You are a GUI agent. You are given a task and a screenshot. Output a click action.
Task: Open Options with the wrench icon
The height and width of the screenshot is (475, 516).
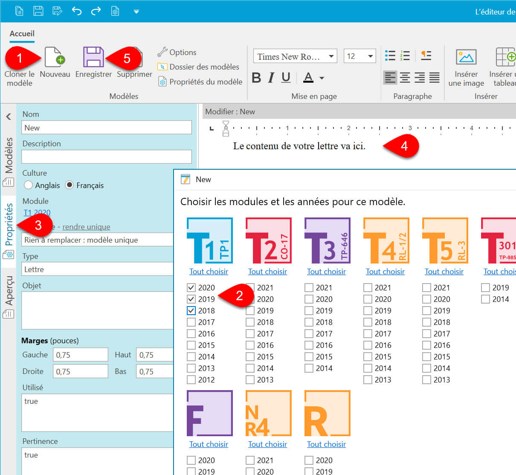177,52
